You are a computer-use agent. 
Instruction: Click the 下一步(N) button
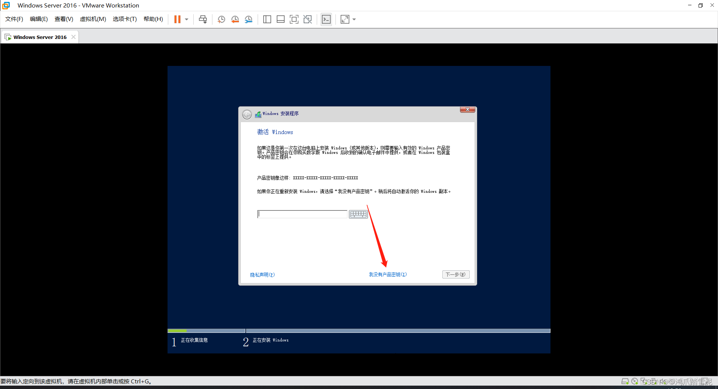pos(455,274)
